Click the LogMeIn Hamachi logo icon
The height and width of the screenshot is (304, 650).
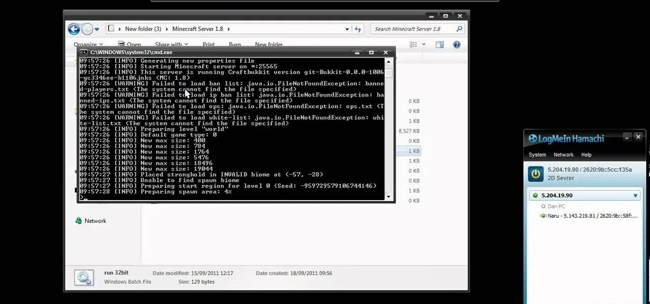tap(533, 138)
